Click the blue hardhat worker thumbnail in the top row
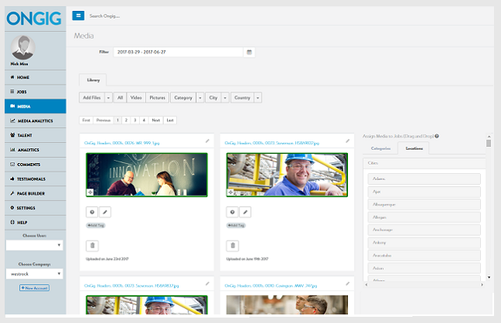 pyautogui.click(x=287, y=175)
